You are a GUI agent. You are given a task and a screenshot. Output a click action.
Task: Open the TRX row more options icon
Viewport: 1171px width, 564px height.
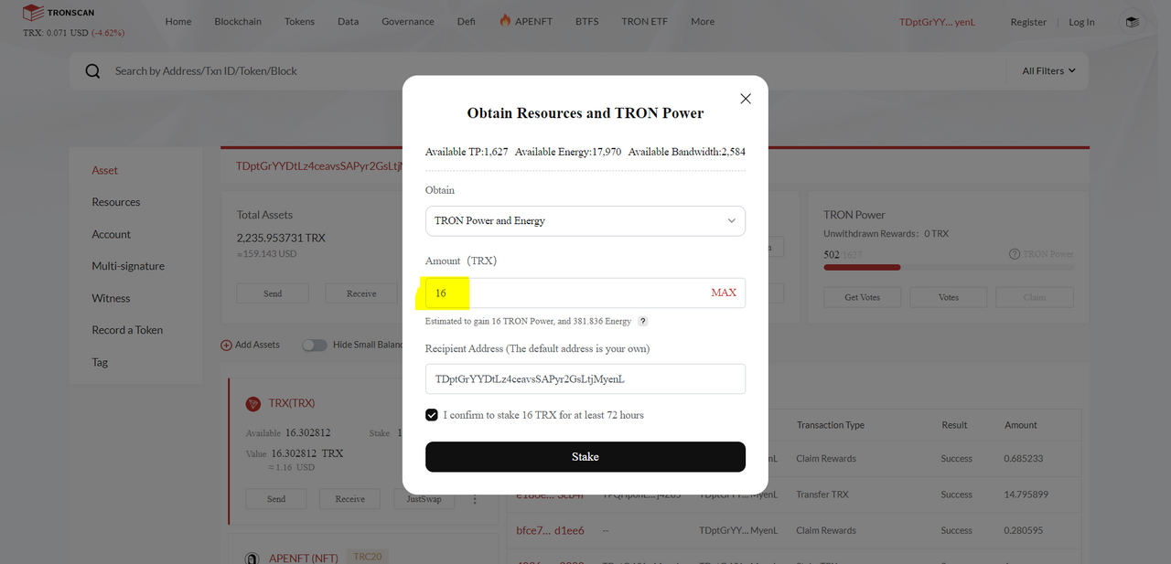click(475, 499)
